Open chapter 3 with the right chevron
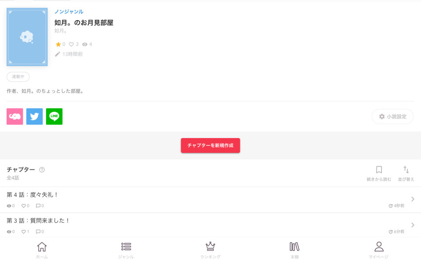Viewport: 421px width, 263px height. [413, 225]
